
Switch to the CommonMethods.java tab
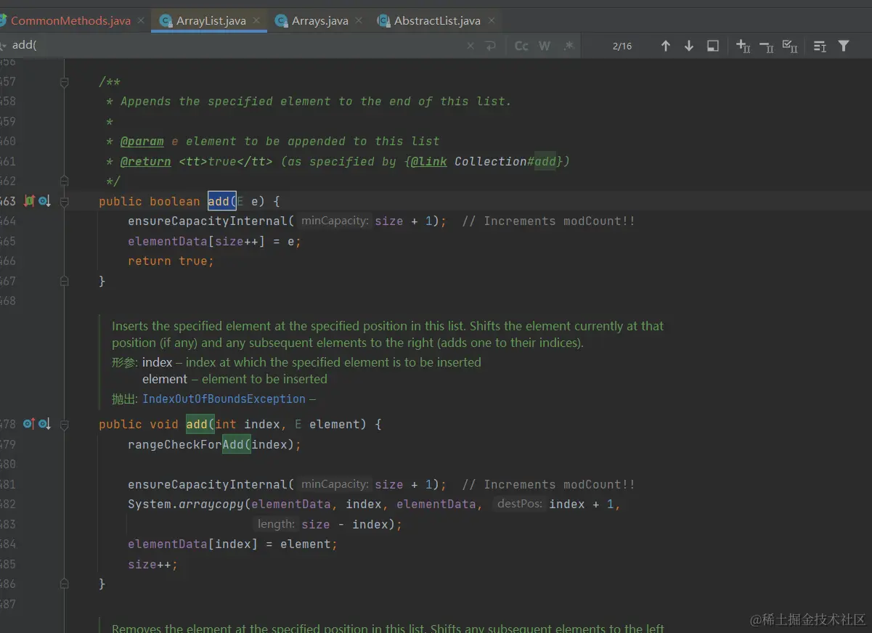click(x=70, y=20)
